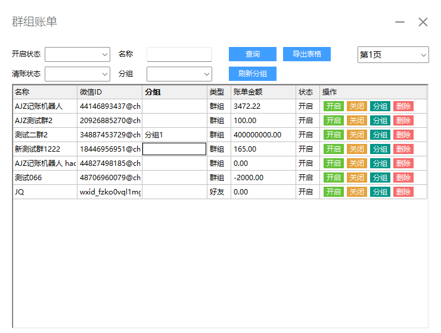Click the 微信ID column header

pyautogui.click(x=109, y=92)
